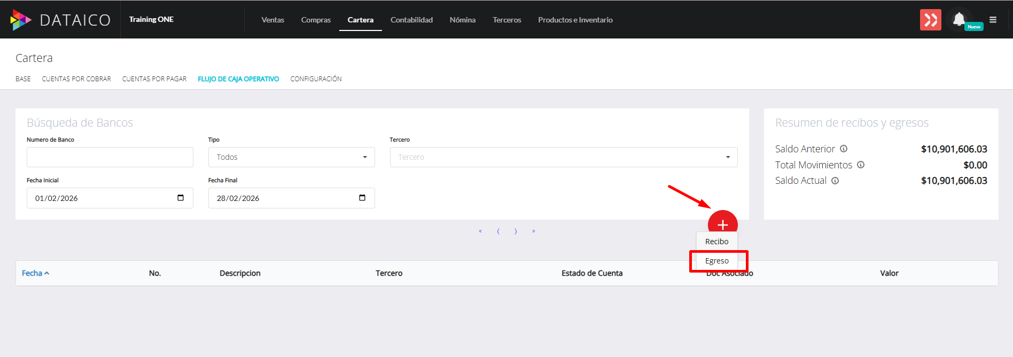Open the hamburger menu in header
The height and width of the screenshot is (357, 1013).
point(993,20)
